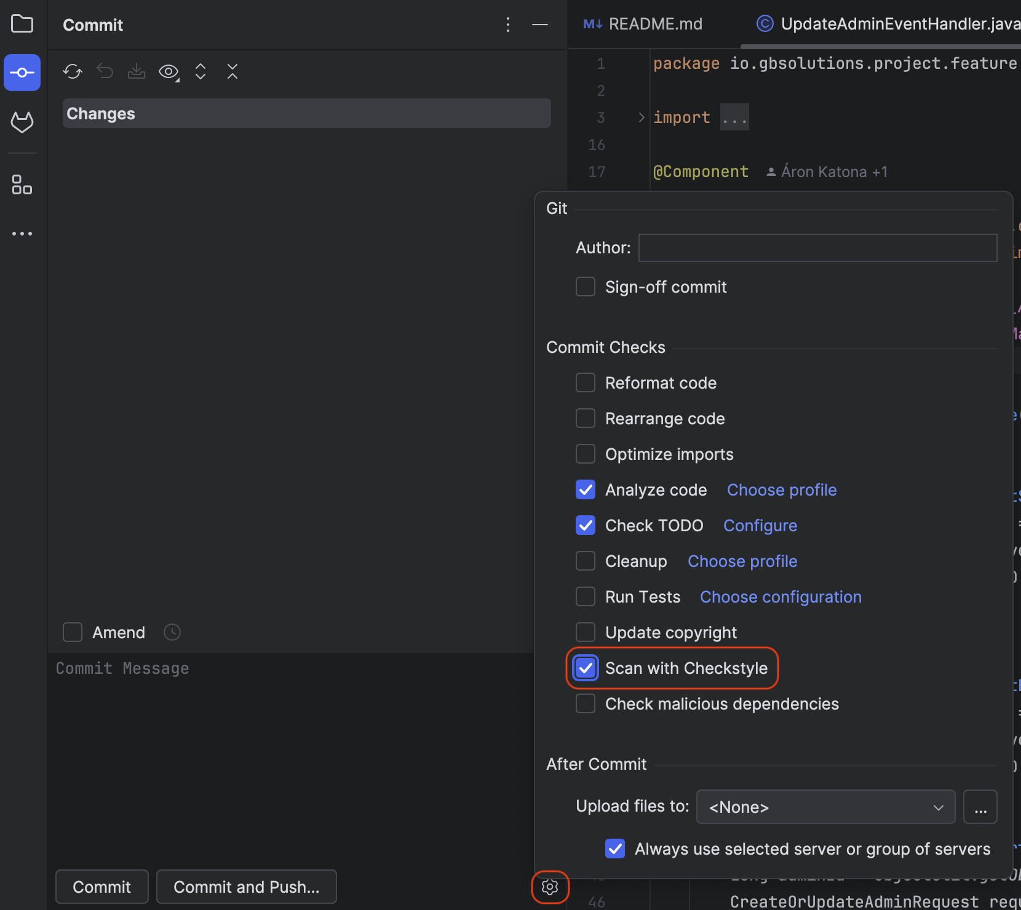This screenshot has height=910, width=1021.
Task: Click the @Component annotation in editor
Action: tap(701, 172)
